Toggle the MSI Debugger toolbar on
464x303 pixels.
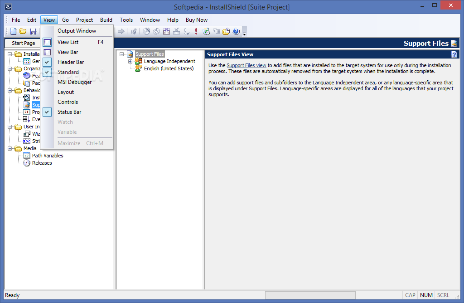pos(75,82)
